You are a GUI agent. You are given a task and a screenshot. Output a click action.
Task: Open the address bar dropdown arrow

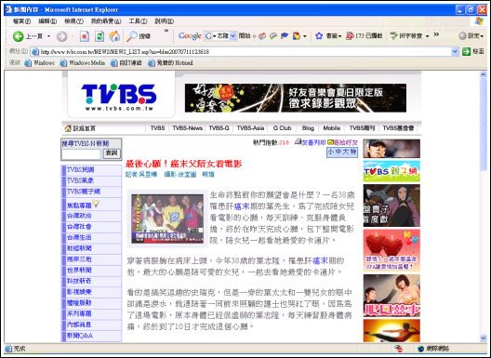click(455, 51)
